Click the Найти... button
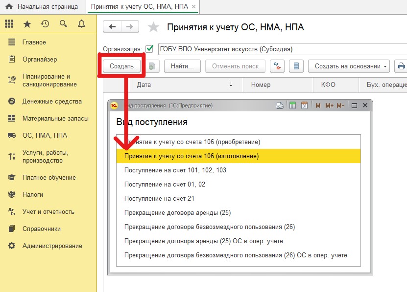This screenshot has height=292, width=407. (182, 66)
